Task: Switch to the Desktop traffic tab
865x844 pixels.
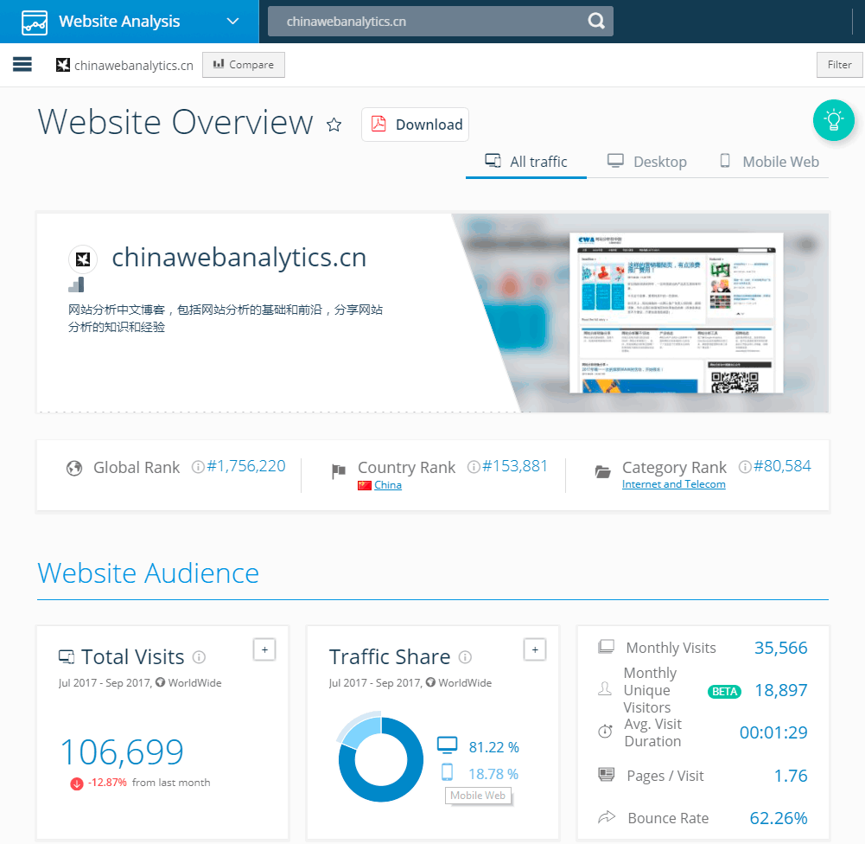Action: [x=647, y=162]
